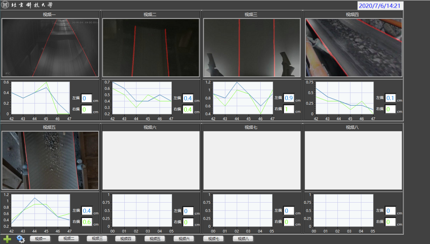
Task: Select the empty 视频六 video panel
Action: pyautogui.click(x=151, y=160)
